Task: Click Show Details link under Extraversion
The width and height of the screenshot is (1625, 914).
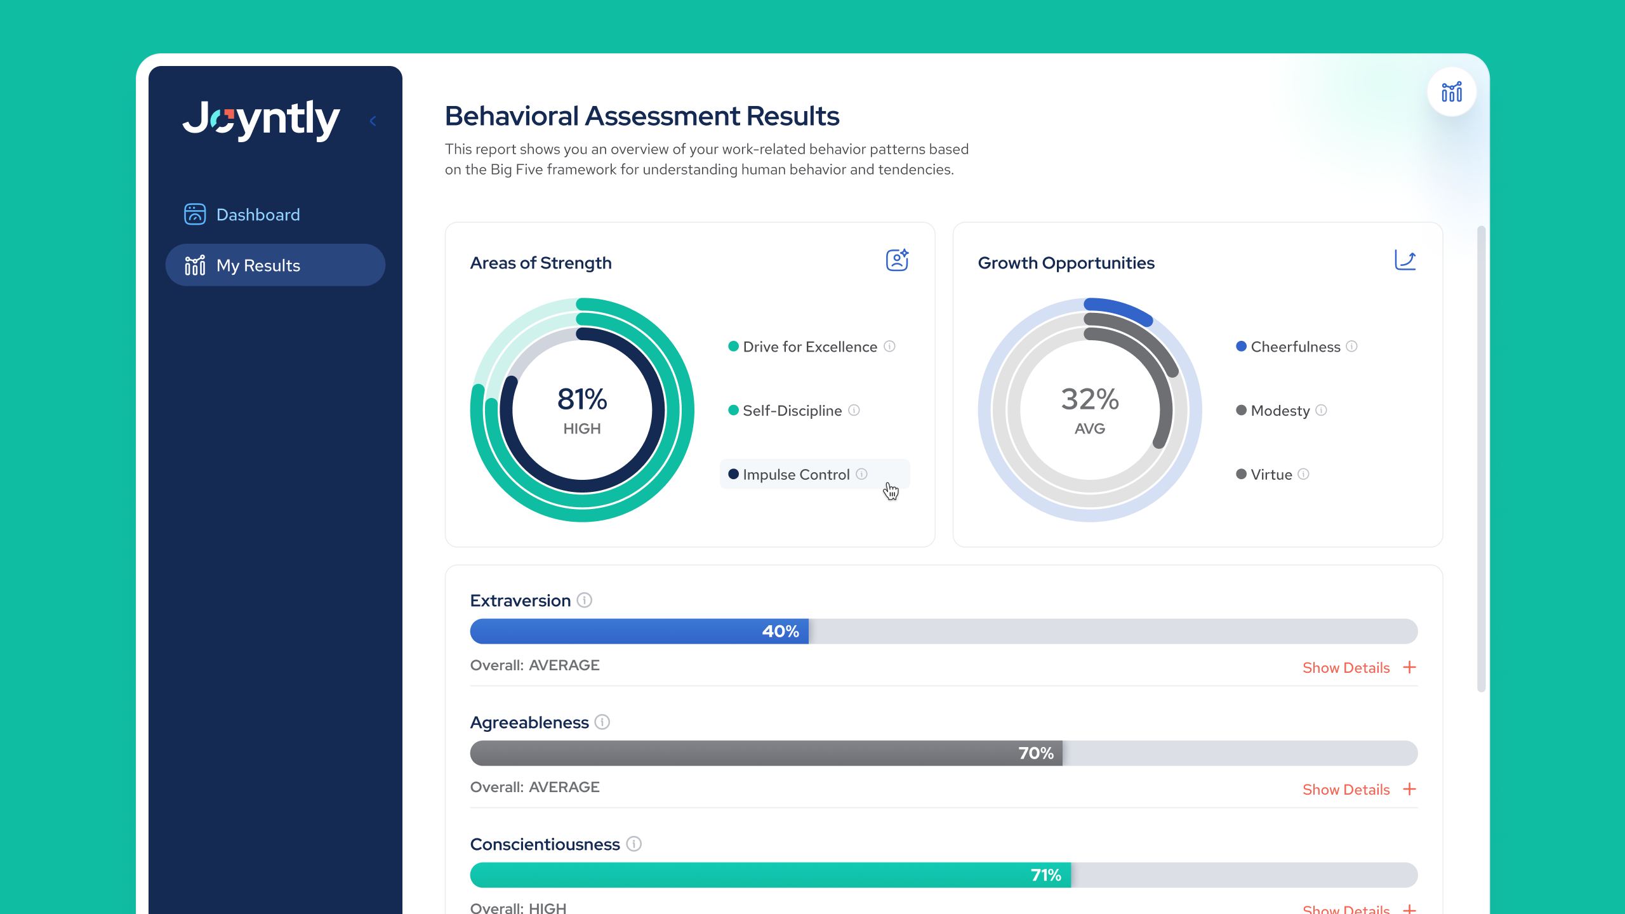Action: pyautogui.click(x=1346, y=668)
